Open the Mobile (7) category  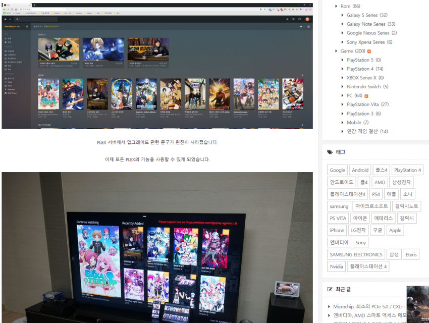pos(358,123)
